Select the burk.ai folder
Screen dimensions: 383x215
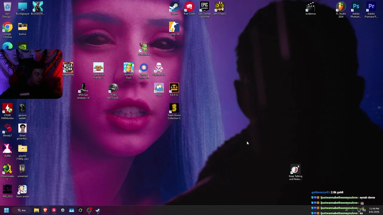point(22,29)
